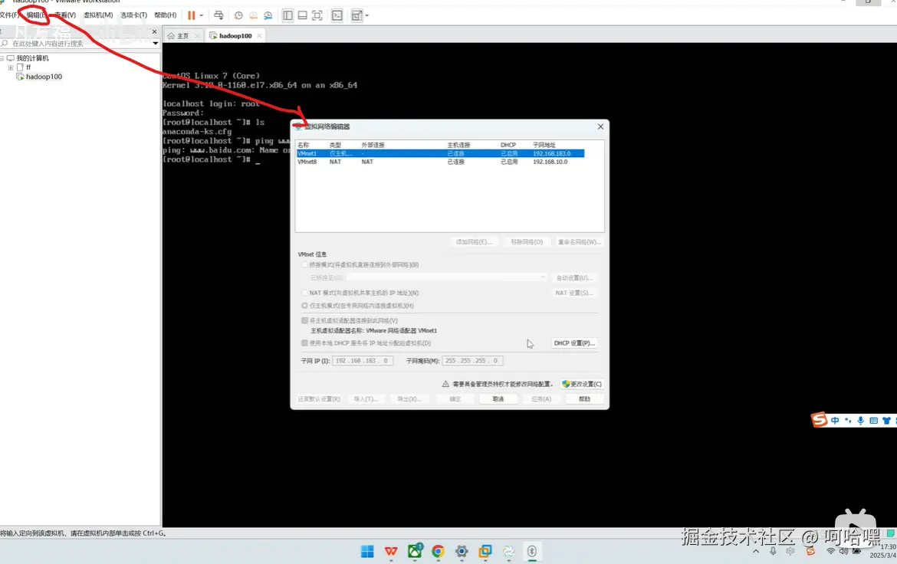Click the library search input field
The height and width of the screenshot is (564, 897).
76,44
